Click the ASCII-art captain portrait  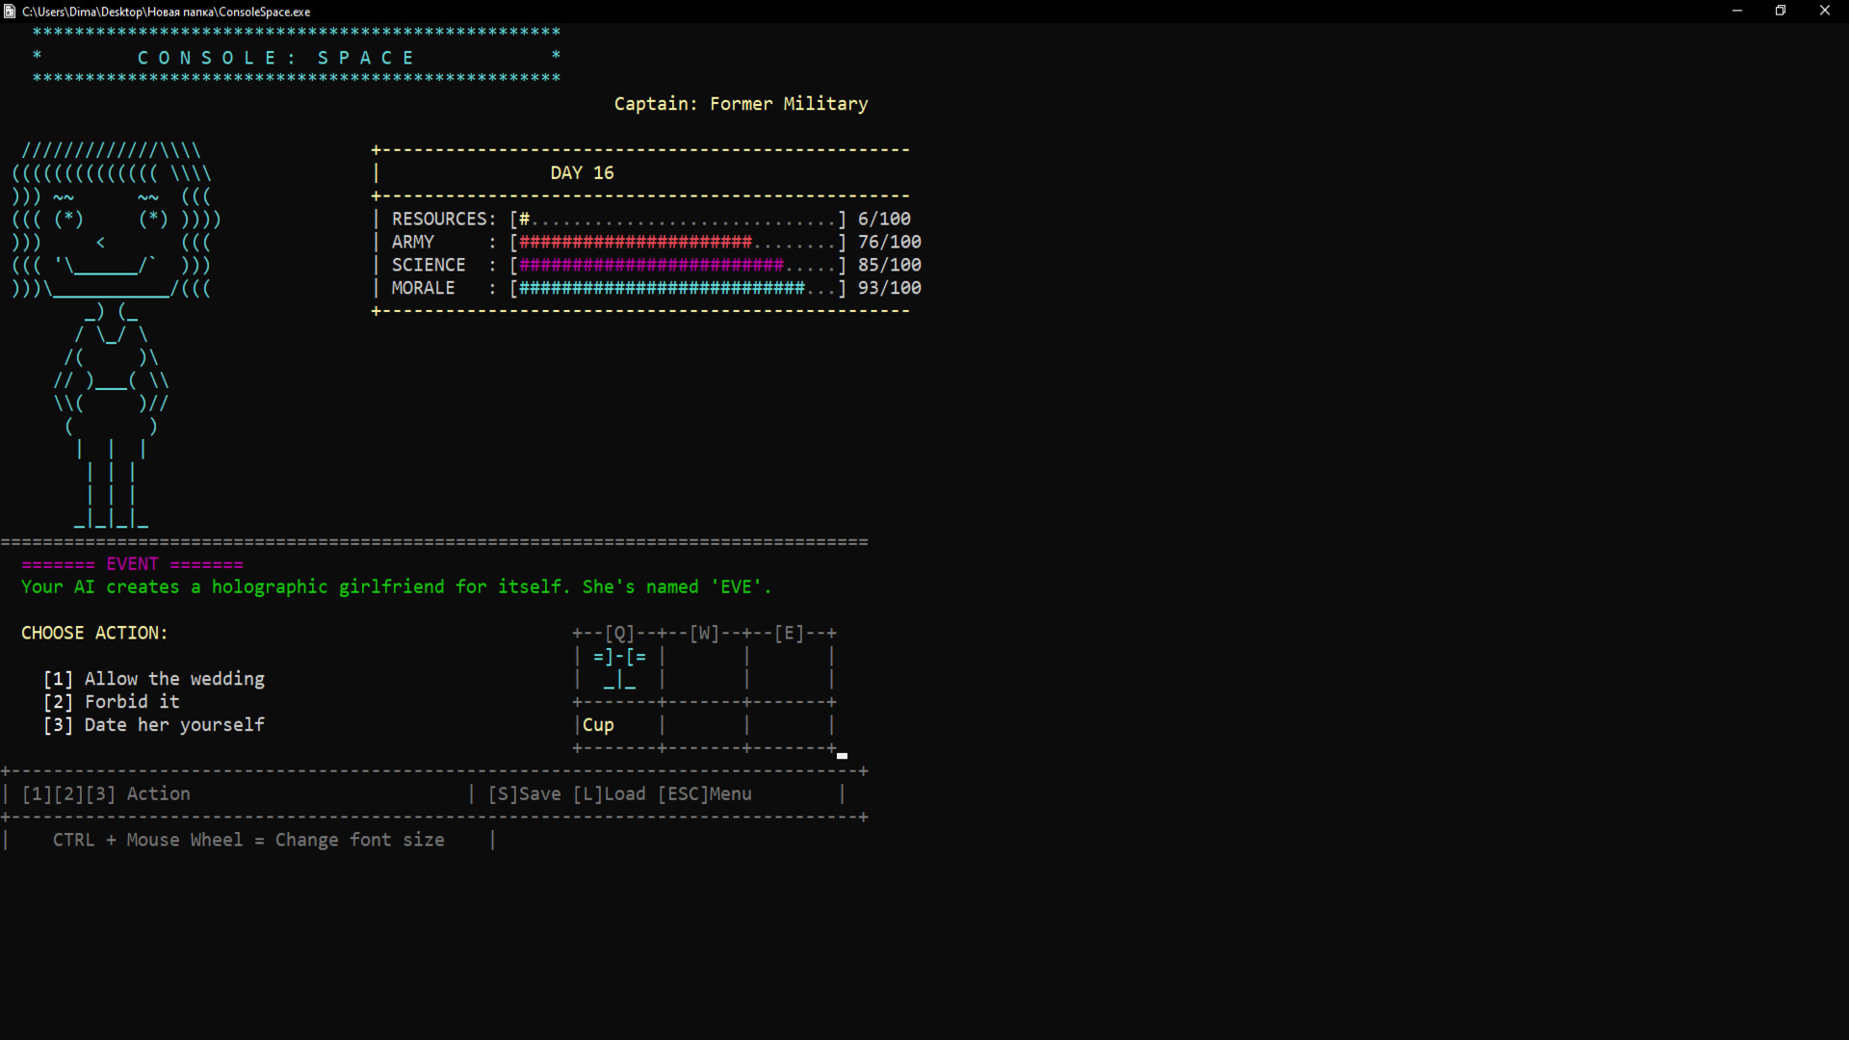[x=116, y=335]
